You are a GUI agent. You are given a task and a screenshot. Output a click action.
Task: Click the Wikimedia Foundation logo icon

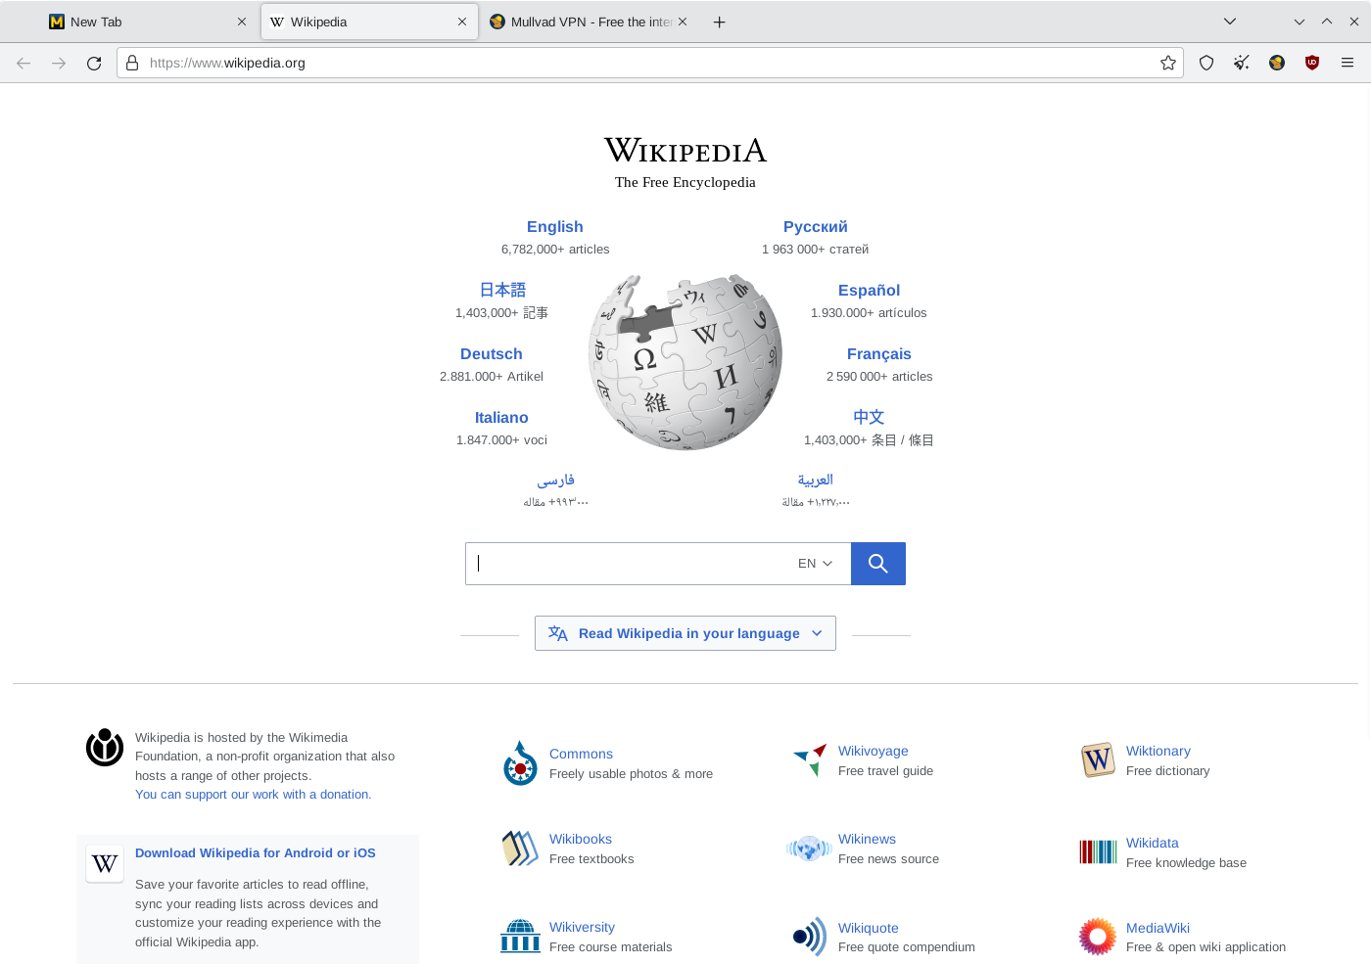(105, 748)
